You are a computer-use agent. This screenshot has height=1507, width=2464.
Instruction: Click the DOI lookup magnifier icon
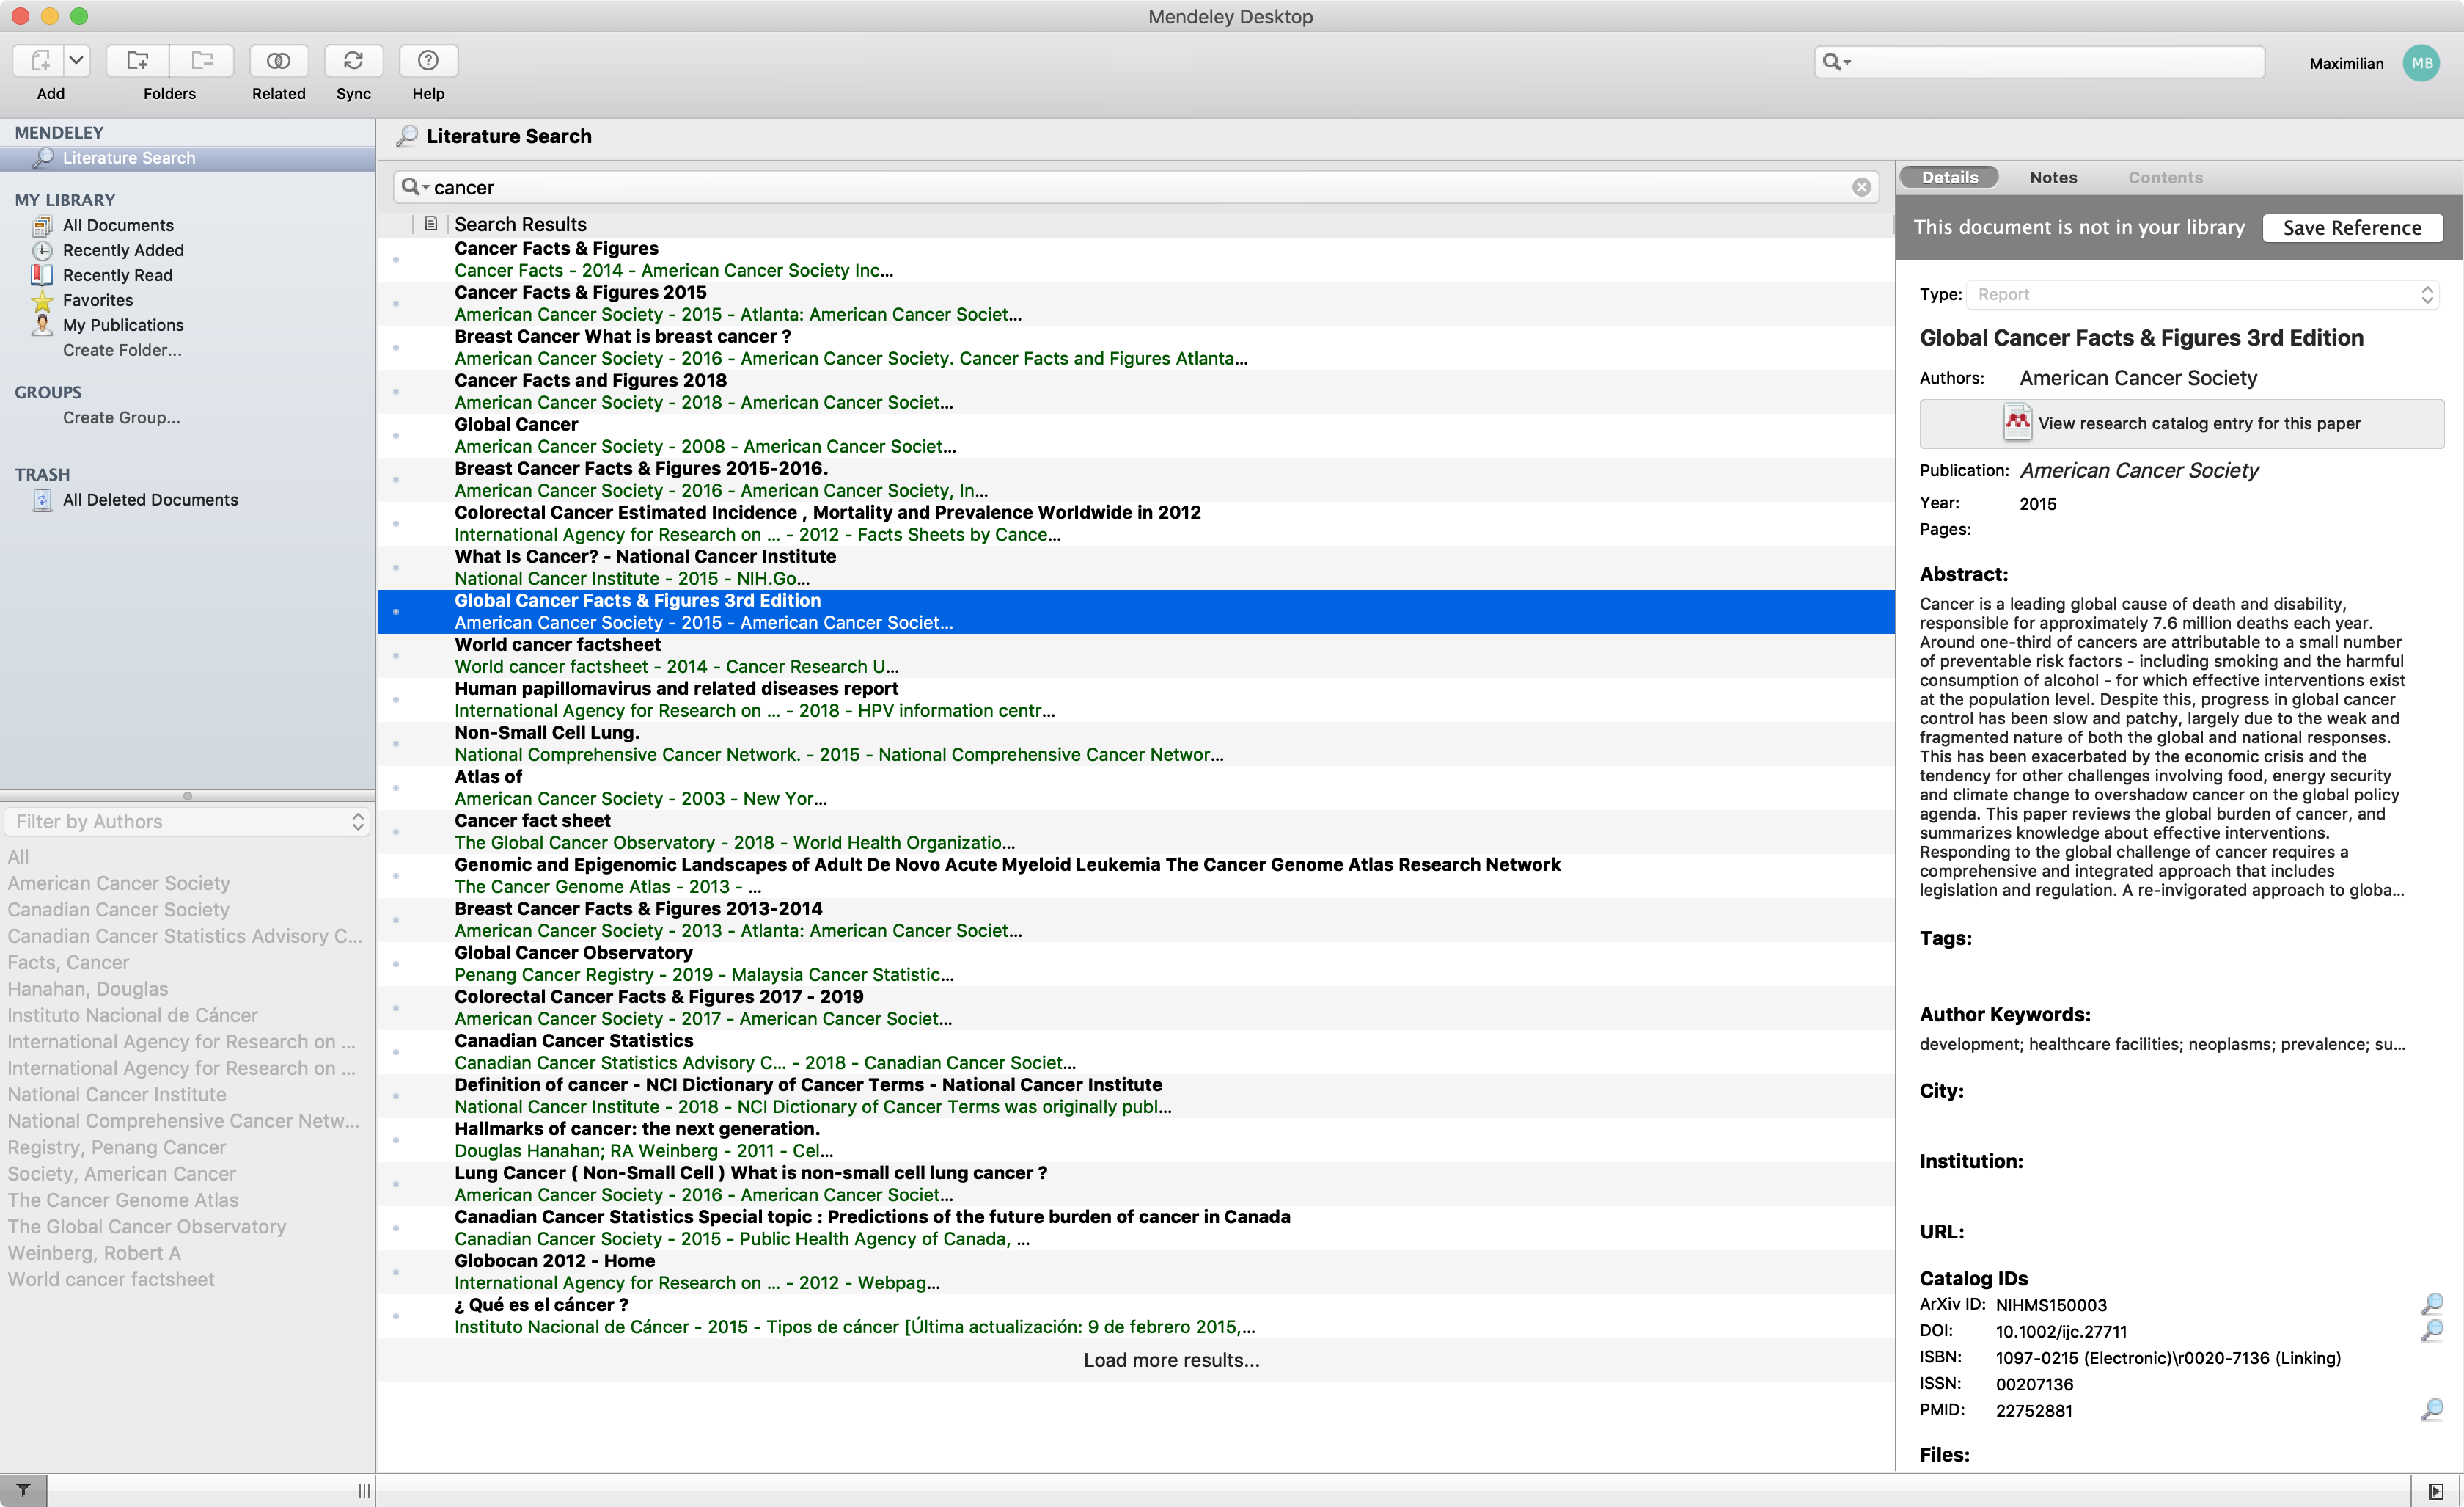tap(2432, 1330)
